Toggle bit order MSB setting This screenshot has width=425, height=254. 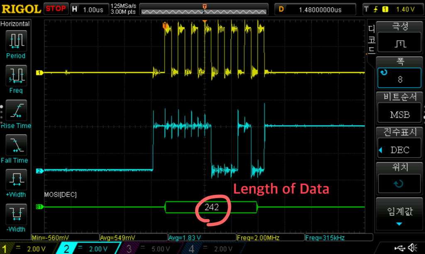pyautogui.click(x=400, y=114)
